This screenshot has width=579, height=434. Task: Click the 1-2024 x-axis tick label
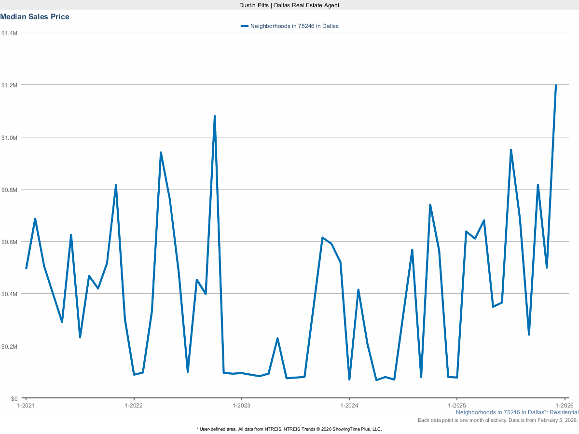349,406
